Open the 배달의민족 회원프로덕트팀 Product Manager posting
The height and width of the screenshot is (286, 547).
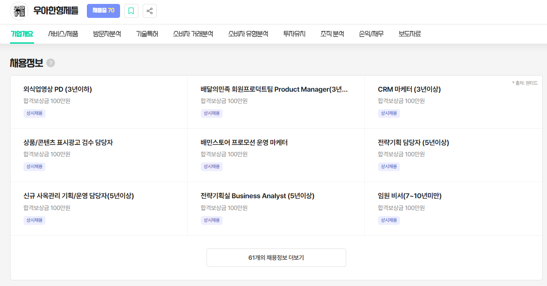[x=274, y=90]
